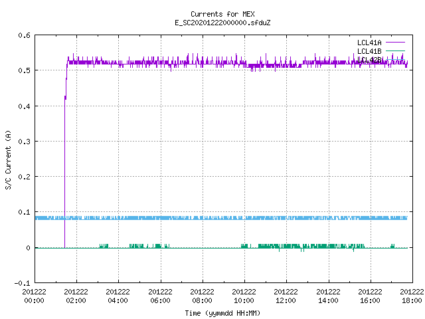Screen dimensions: 425x319
Task: Click the 0.5 y-axis tick label
Action: pos(24,70)
